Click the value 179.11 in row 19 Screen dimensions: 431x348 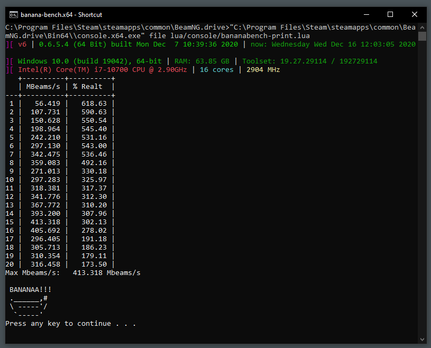(x=94, y=256)
